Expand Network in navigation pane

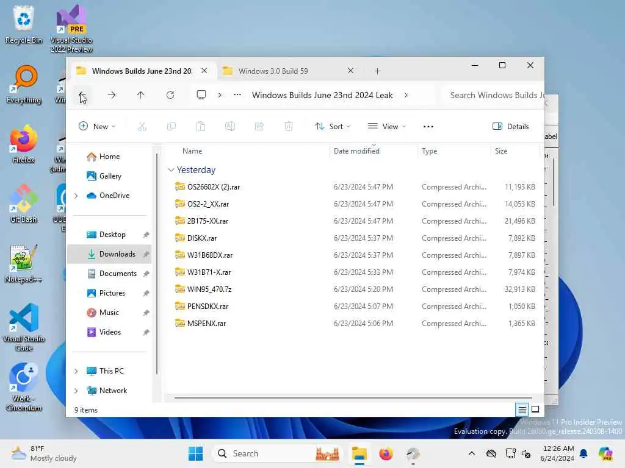[76, 391]
